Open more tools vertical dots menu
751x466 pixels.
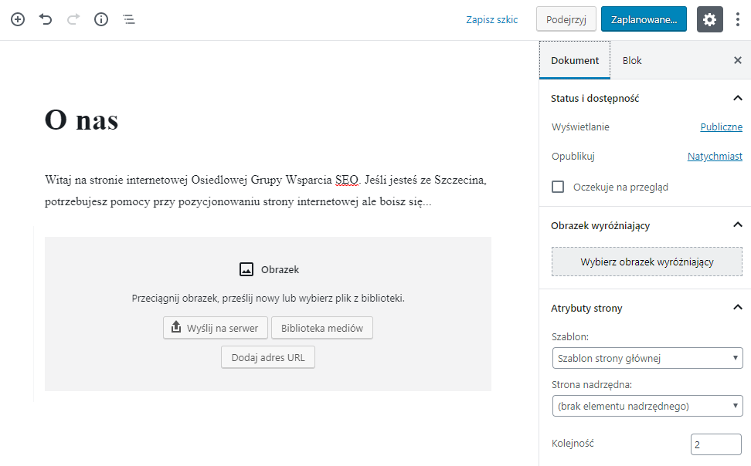tap(738, 19)
